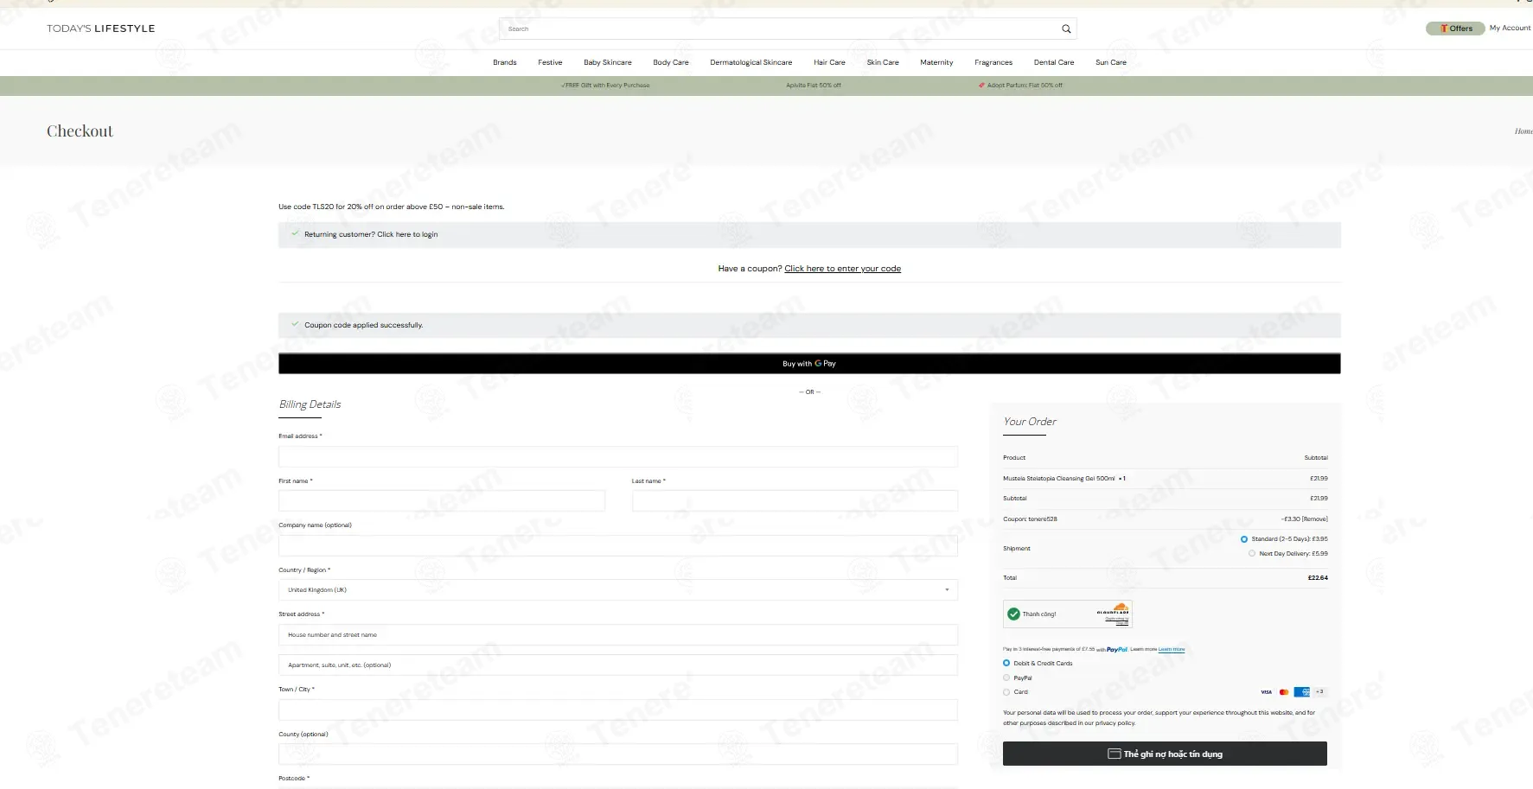This screenshot has width=1533, height=789.
Task: Click the Visa card icon
Action: (1266, 692)
